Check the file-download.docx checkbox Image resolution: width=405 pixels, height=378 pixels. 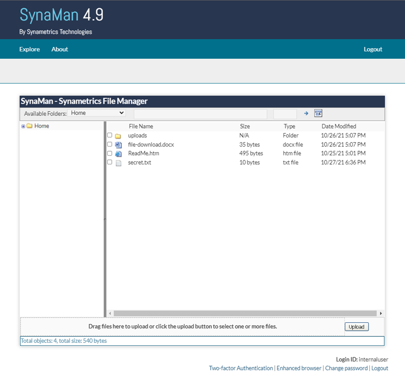pyautogui.click(x=110, y=144)
